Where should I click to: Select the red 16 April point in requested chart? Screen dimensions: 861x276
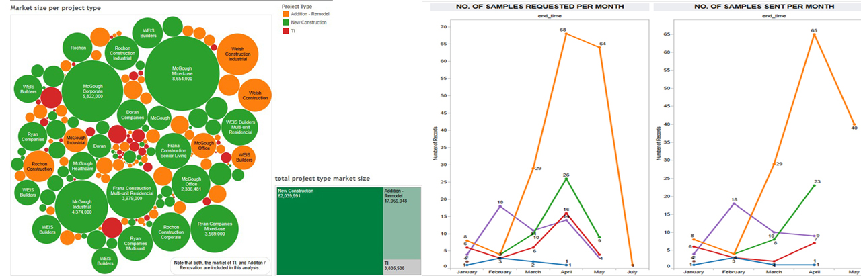[x=566, y=212]
